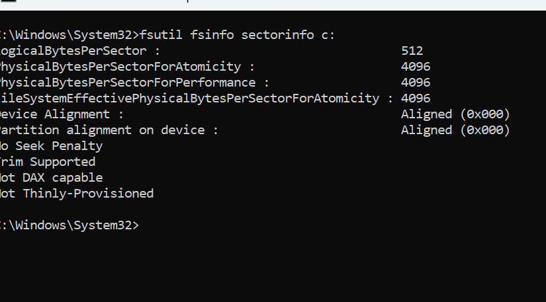Click the Not Thinly-Provisioned line
546x302 pixels.
pos(77,194)
